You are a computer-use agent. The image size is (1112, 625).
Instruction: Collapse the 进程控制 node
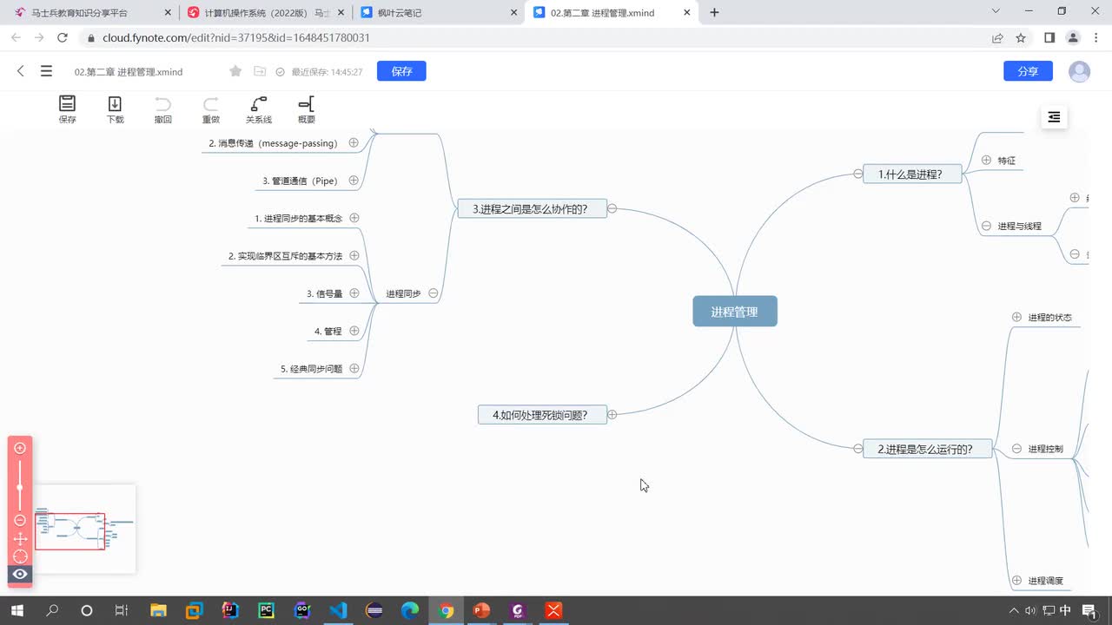(x=1016, y=449)
